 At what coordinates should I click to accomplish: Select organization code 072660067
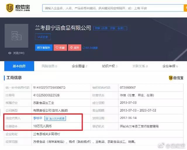click(x=128, y=88)
